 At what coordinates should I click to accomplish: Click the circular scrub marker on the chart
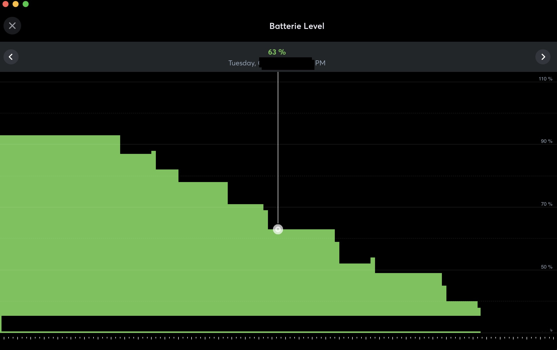click(278, 229)
